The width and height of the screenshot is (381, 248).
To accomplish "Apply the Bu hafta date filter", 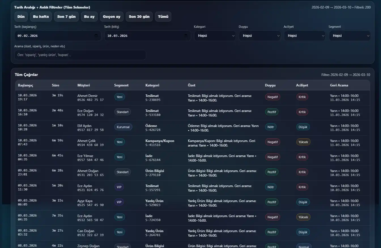I will 41,17.
